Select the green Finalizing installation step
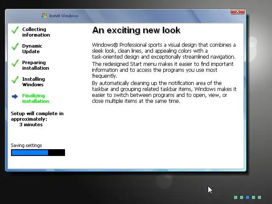272x204 pixels. click(36, 98)
